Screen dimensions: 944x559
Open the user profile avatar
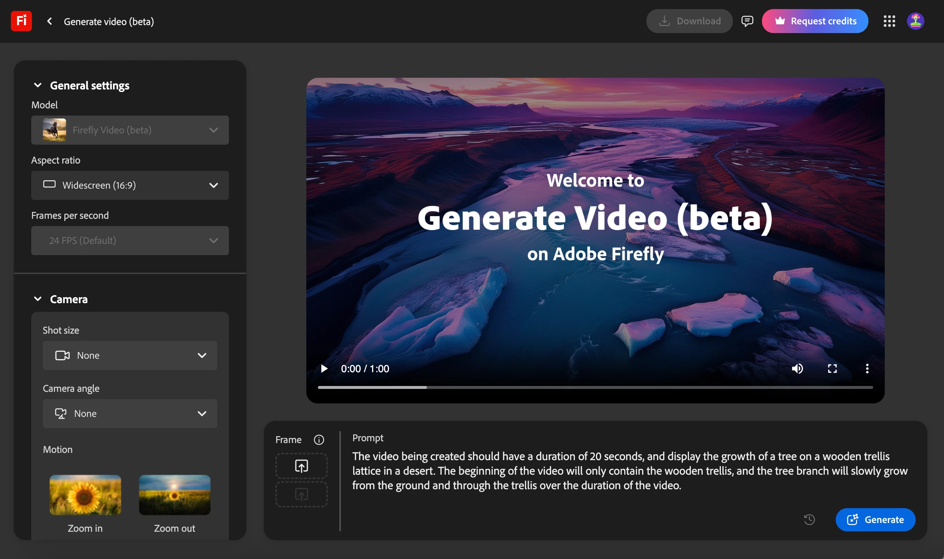[x=915, y=21]
